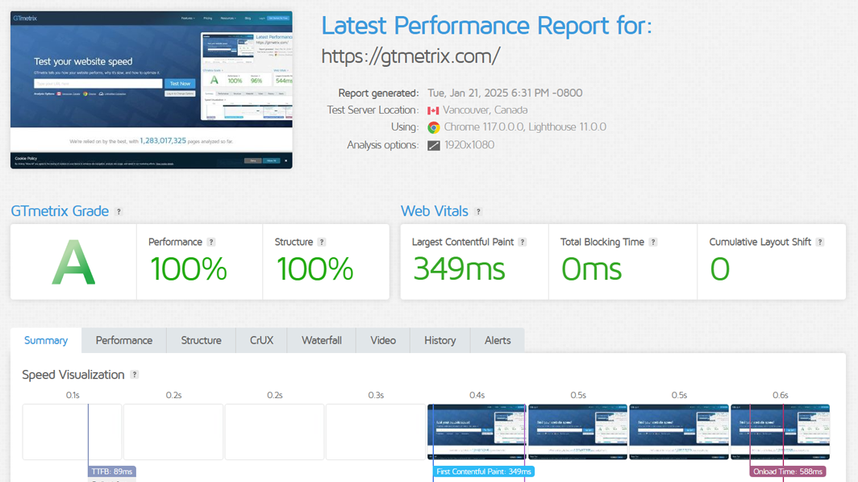Open the CrUX tab
The image size is (858, 482).
(260, 340)
